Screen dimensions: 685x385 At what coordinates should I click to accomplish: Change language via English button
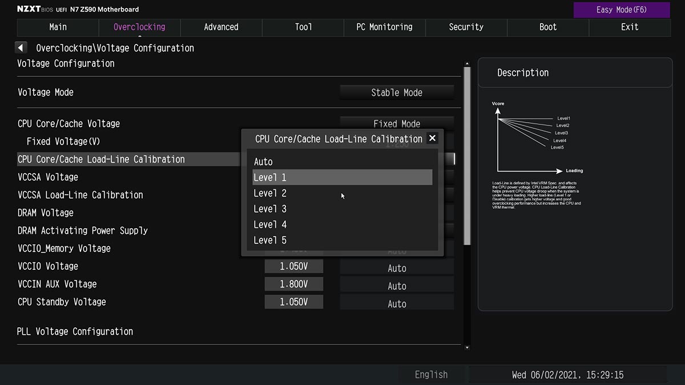point(431,375)
